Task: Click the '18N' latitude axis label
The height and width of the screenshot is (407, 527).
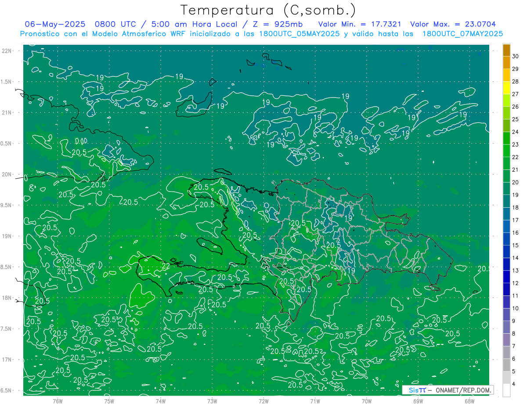Action: pos(6,298)
